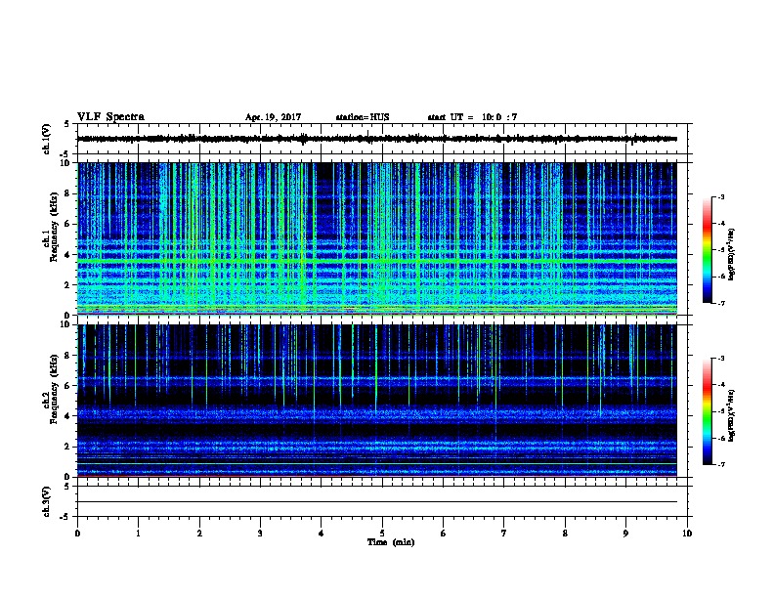Click the ch.2 colorbar 'log(PSD)' label
The width and height of the screenshot is (774, 598).
click(x=732, y=415)
